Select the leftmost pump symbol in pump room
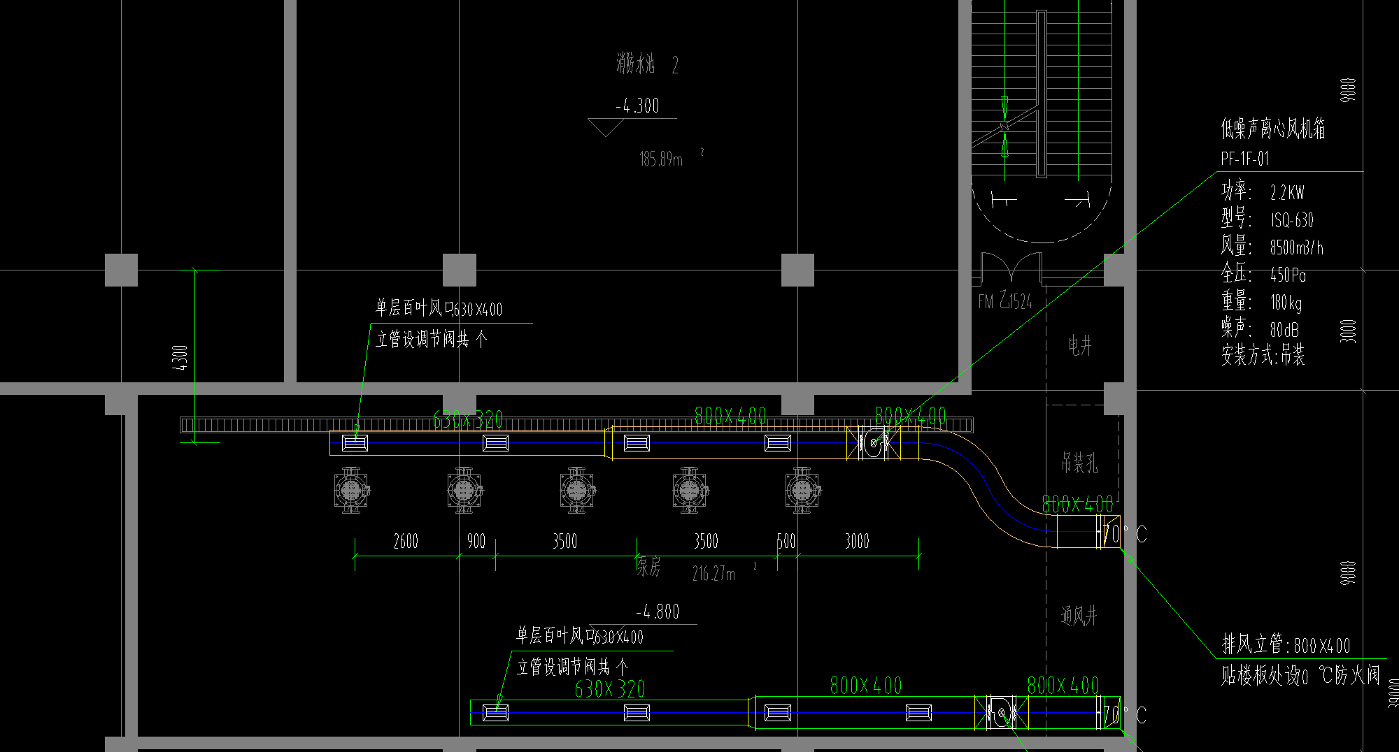Screen dimensions: 1399x752 pos(351,491)
